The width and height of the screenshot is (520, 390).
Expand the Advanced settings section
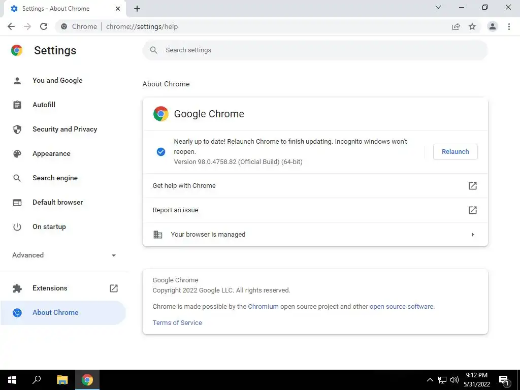[63, 255]
